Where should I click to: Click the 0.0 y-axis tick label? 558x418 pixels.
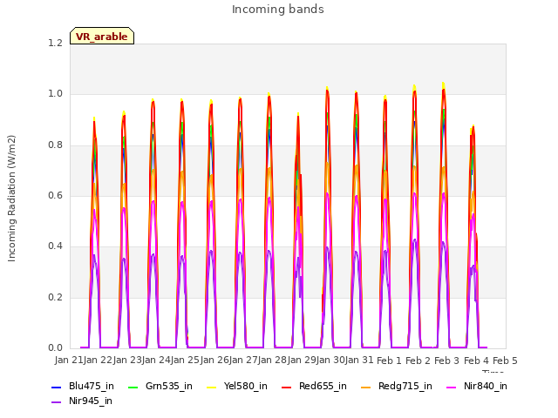click(x=55, y=348)
